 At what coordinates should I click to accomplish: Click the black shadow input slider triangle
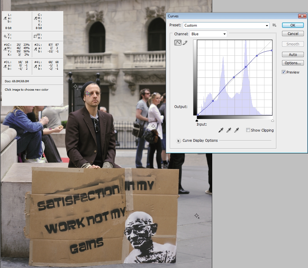click(197, 121)
